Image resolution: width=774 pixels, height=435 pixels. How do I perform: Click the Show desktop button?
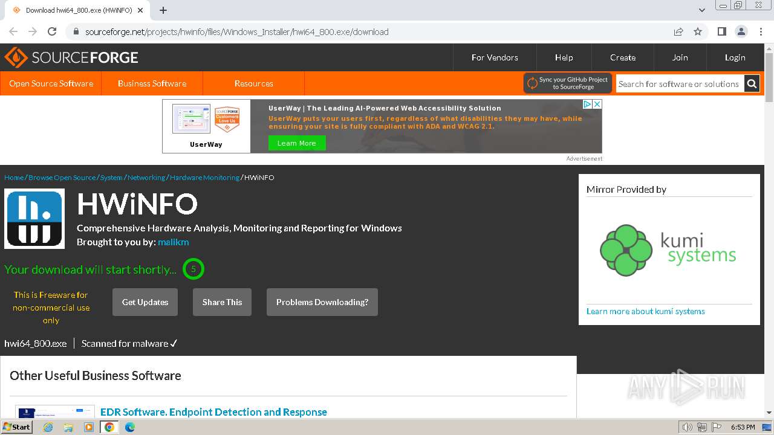[x=767, y=427]
